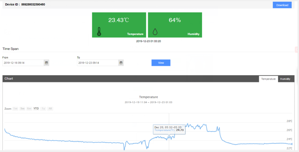Set chart zoom to 1m

[15, 109]
